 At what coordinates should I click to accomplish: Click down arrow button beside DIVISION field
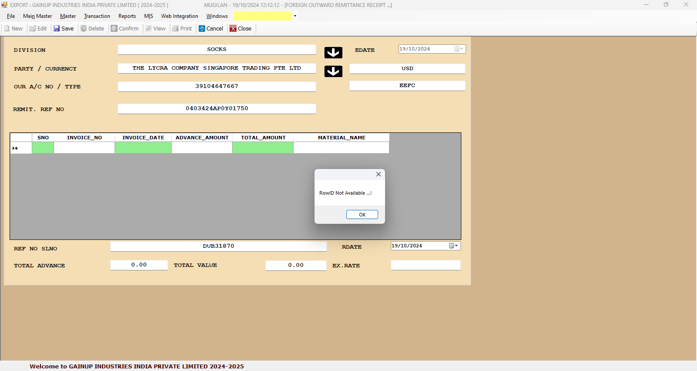333,53
